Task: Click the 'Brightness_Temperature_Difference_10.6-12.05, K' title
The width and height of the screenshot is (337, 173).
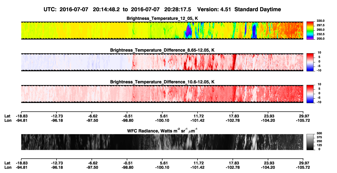Action: point(162,82)
